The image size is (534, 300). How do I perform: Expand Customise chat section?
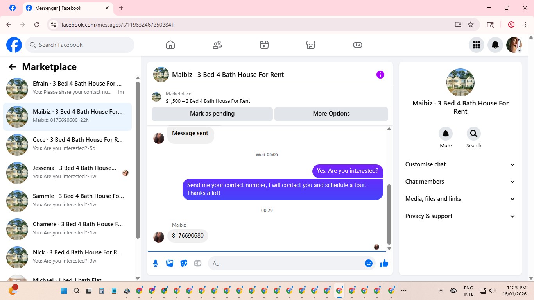(461, 164)
